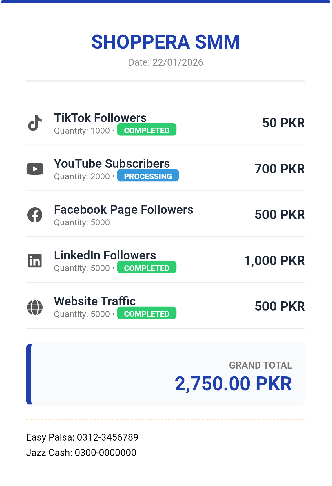Click the YouTube play icon
Screen dimensions: 332x486
(x=35, y=169)
